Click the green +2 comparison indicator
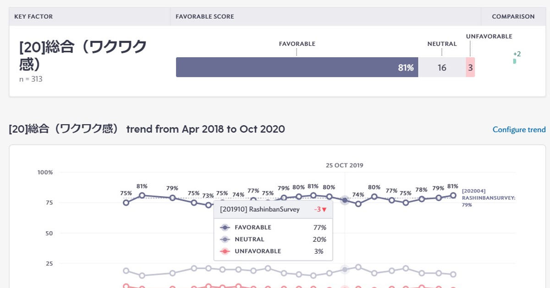This screenshot has height=288, width=550. point(515,61)
